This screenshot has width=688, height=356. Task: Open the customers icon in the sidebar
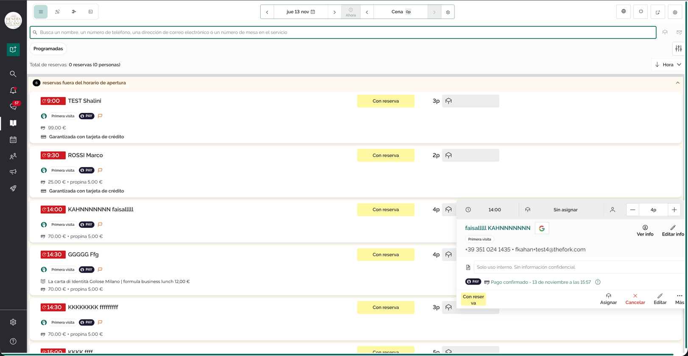click(13, 156)
